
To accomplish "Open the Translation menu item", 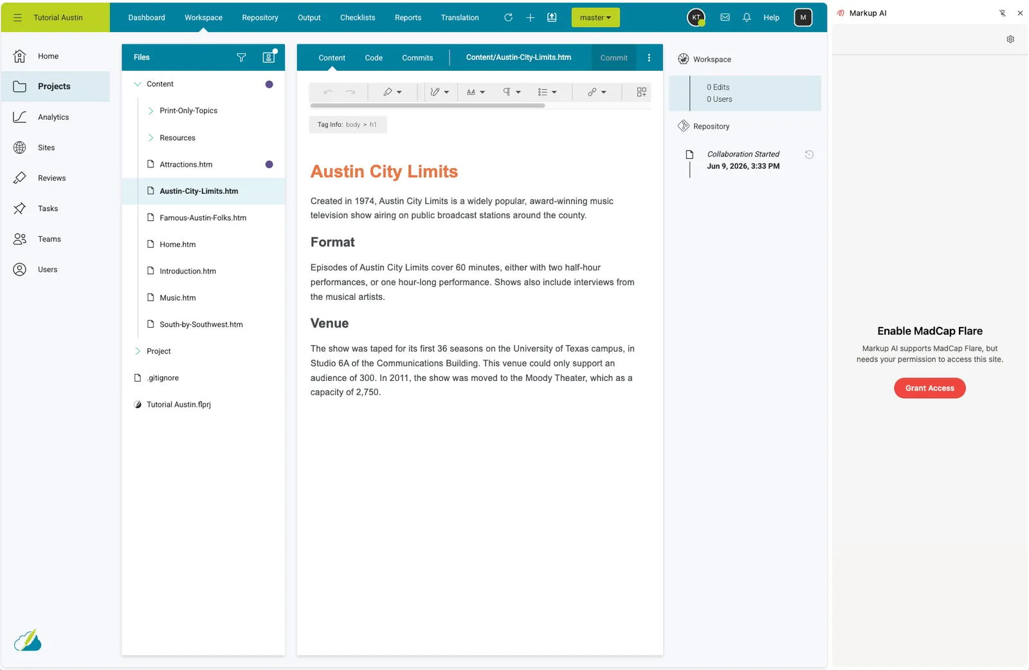I will click(x=460, y=17).
